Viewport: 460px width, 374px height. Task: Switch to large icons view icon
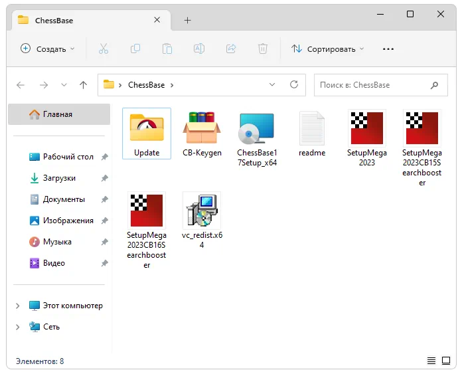(446, 361)
